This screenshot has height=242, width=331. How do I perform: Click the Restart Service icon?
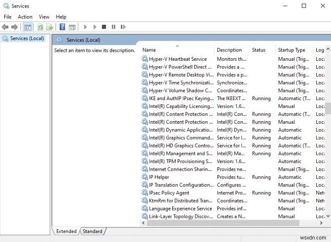(123, 27)
